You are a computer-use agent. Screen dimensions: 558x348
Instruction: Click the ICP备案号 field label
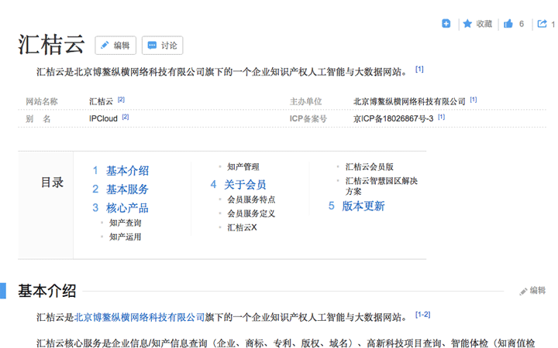point(308,118)
